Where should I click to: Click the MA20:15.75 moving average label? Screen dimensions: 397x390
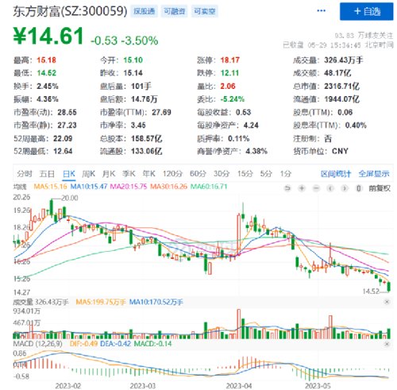pos(129,187)
